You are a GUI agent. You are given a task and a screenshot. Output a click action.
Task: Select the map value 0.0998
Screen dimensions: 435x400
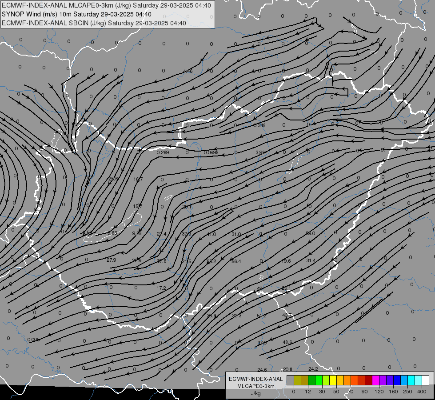(211, 152)
